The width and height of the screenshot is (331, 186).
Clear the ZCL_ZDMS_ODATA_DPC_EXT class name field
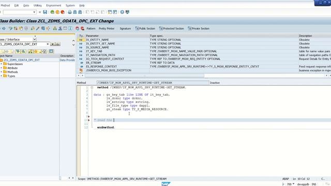(x=48, y=44)
